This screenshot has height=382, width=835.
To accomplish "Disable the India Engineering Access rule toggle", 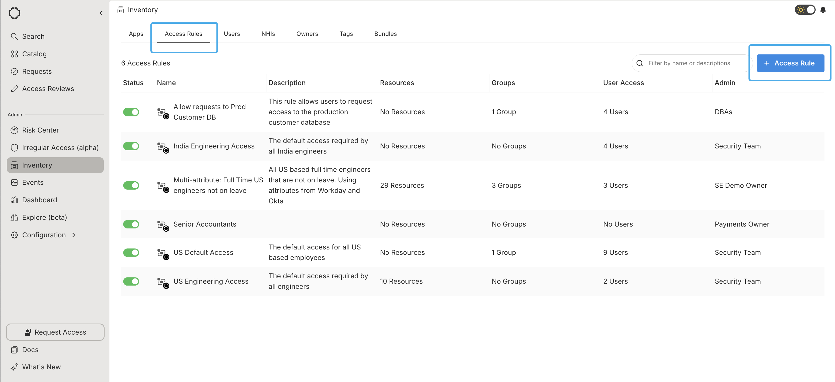I will tap(131, 146).
